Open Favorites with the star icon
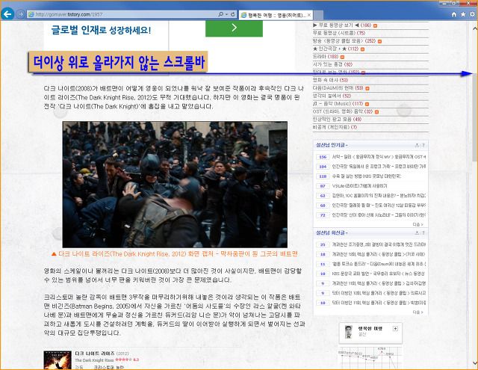 coord(463,14)
